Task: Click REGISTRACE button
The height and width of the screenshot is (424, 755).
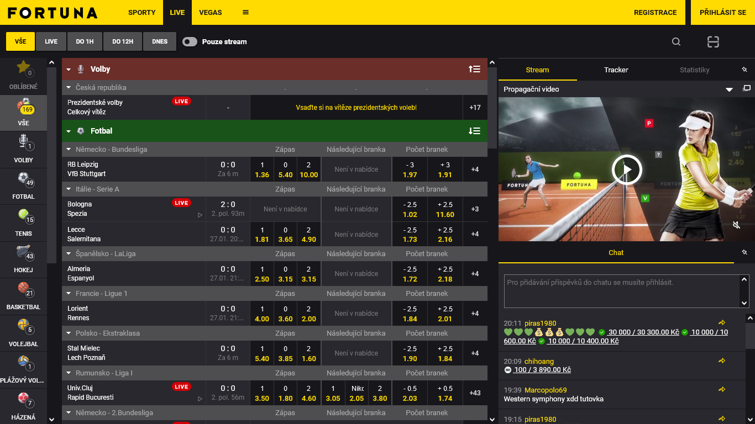Action: [655, 12]
